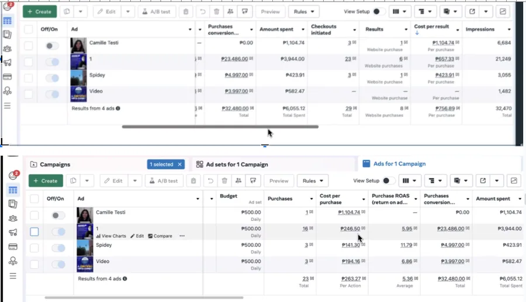This screenshot has width=526, height=302.
Task: Switch the View Setup toggle in the lower toolbar
Action: pos(389,181)
